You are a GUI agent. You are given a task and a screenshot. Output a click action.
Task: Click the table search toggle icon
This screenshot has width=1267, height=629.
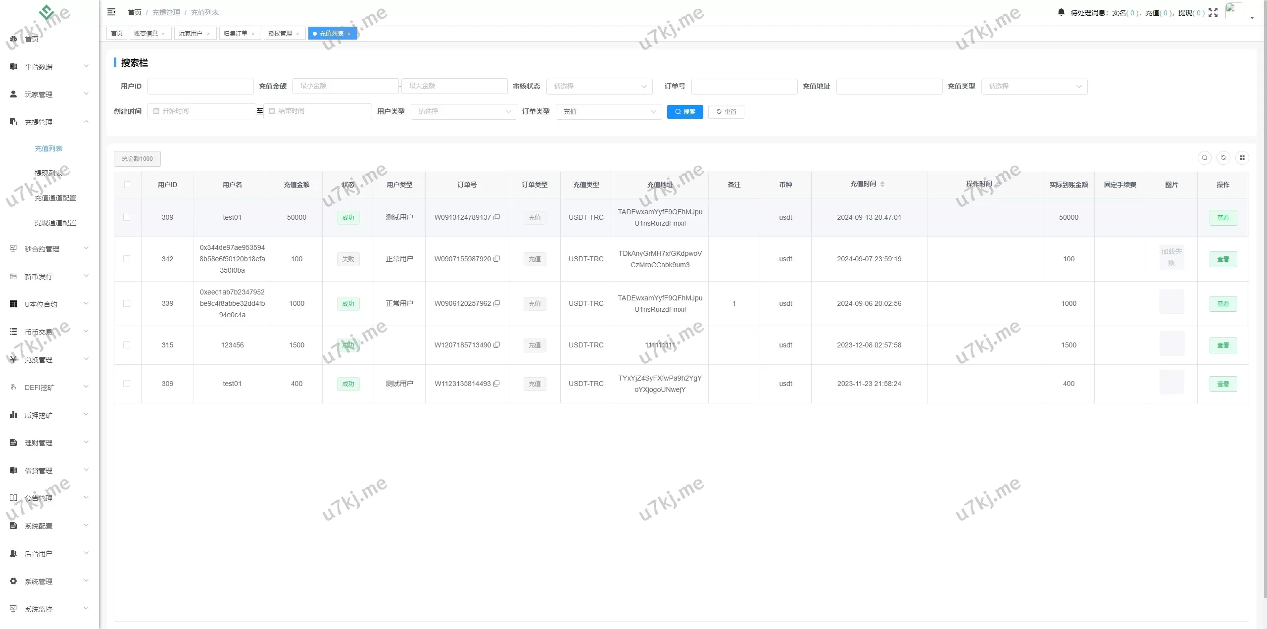pos(1204,158)
